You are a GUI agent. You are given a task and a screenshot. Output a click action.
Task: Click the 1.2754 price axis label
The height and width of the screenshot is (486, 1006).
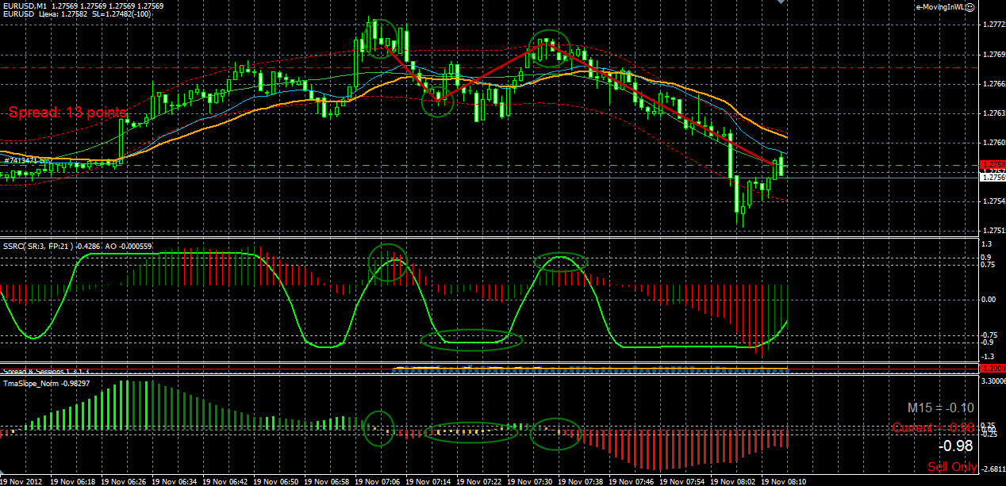click(994, 201)
